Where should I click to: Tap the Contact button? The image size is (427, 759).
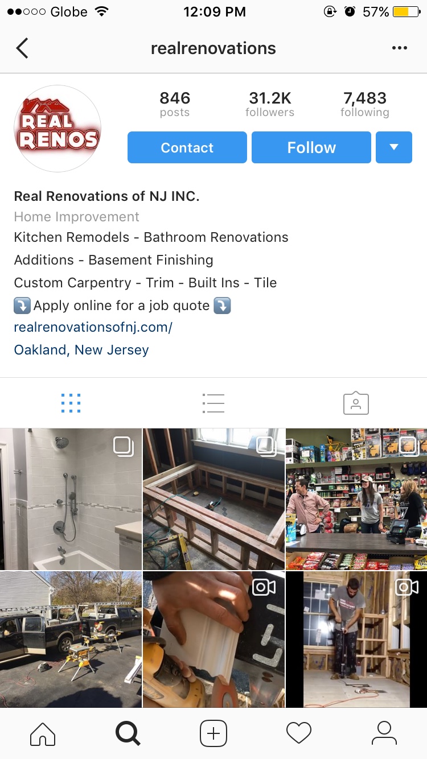187,147
